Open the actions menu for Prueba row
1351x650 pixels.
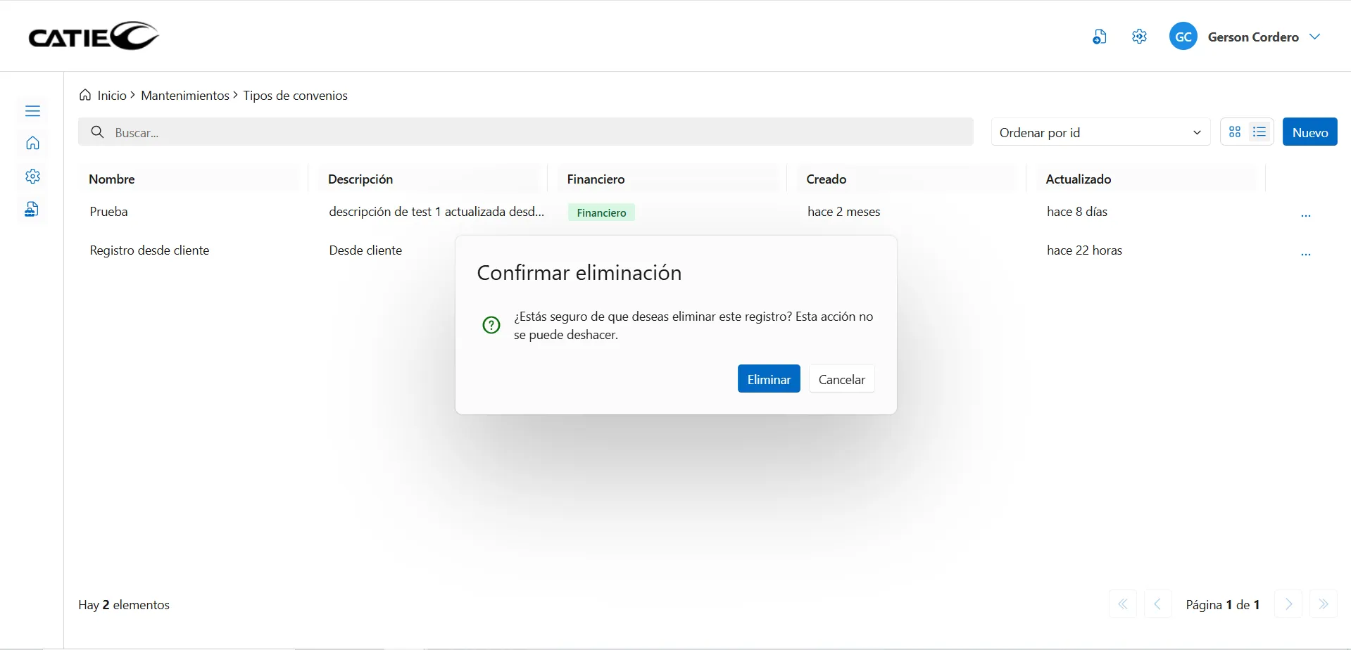click(x=1305, y=214)
